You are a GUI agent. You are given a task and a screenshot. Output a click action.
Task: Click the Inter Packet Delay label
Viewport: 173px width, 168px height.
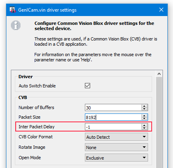tap(37, 127)
